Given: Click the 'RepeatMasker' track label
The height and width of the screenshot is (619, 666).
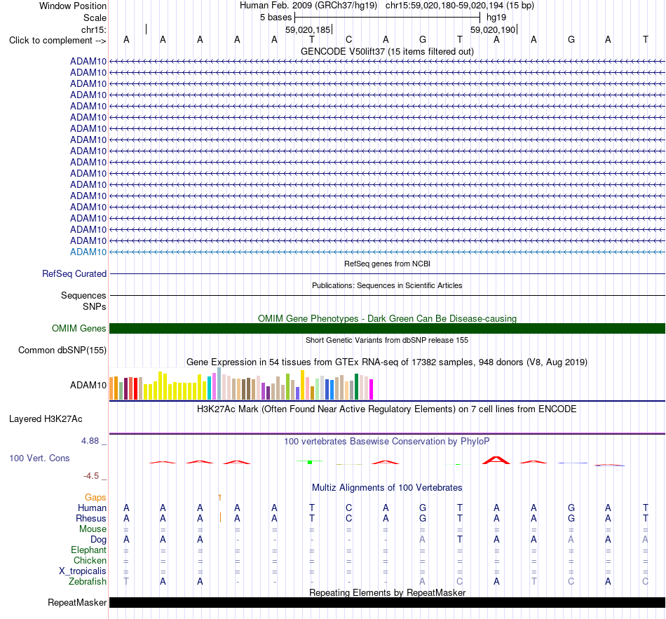Looking at the screenshot, I should point(77,602).
